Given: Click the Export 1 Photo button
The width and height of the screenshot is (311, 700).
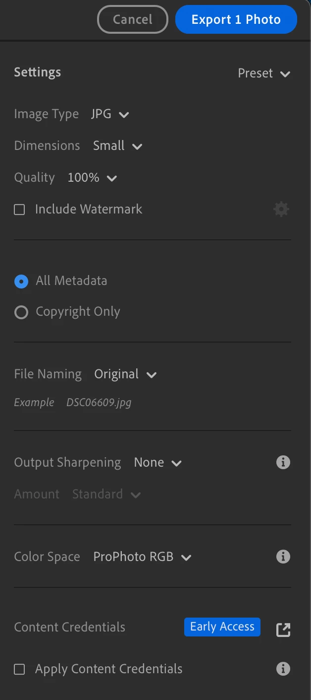Looking at the screenshot, I should pos(236,19).
